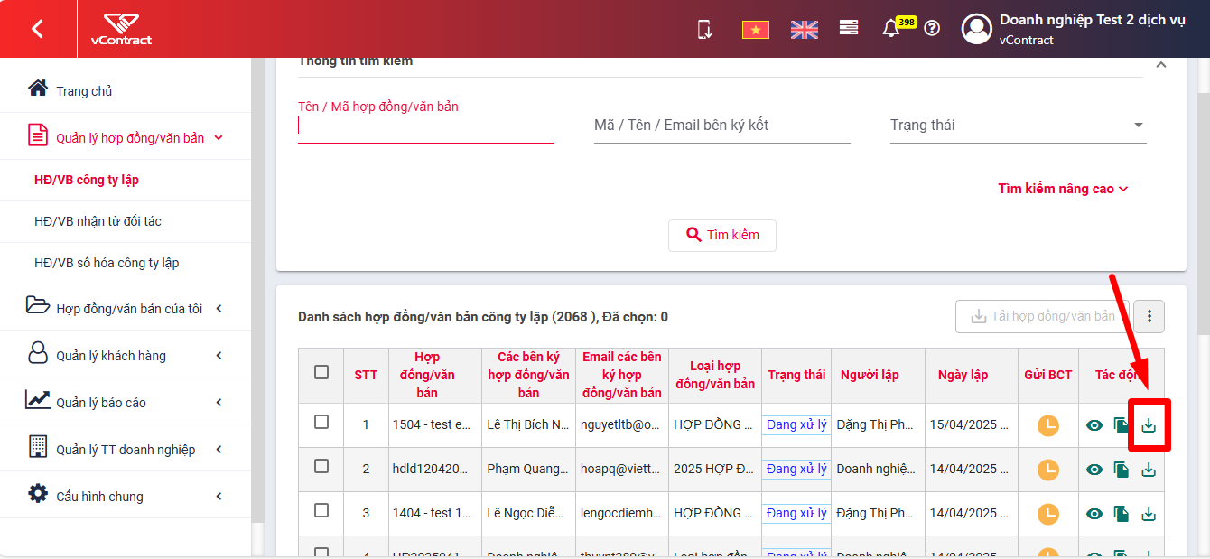Screen dimensions: 1210x559
Task: Tick the checkbox for row 1
Action: (321, 422)
